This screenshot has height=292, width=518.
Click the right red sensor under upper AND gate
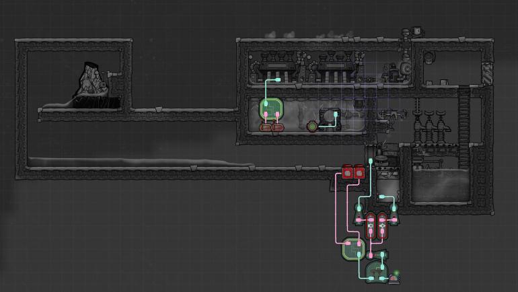point(277,127)
